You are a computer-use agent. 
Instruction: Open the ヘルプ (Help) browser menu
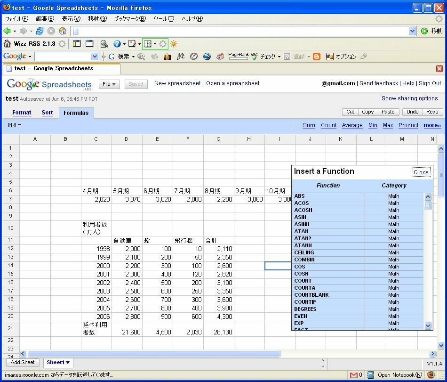coord(192,19)
